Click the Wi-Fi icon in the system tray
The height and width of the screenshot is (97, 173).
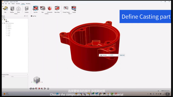point(156,94)
